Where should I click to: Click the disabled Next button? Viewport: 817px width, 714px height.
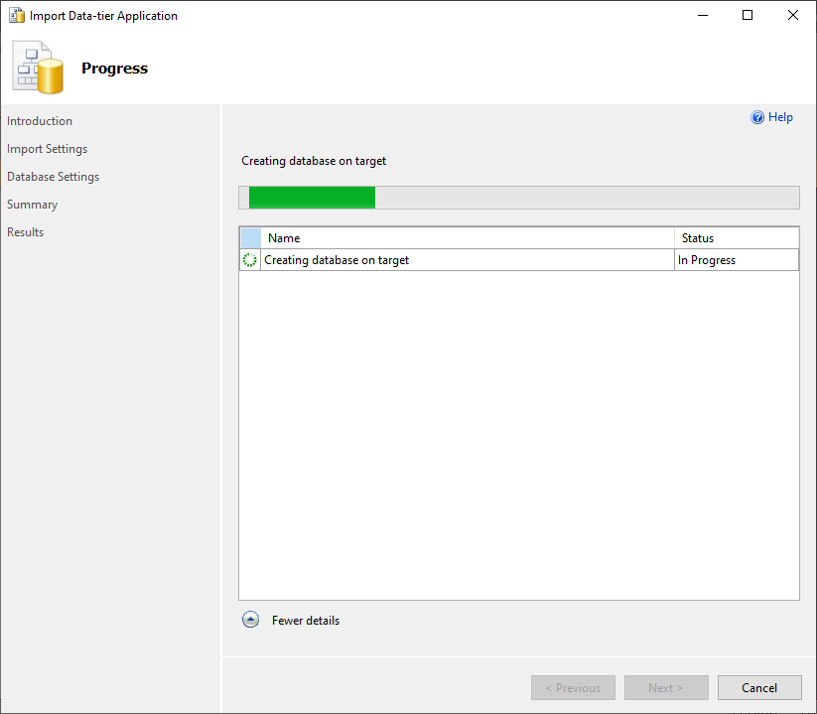click(x=665, y=687)
